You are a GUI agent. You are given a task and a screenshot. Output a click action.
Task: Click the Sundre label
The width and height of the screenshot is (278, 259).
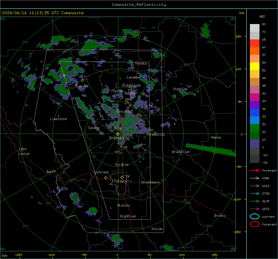[94, 127]
